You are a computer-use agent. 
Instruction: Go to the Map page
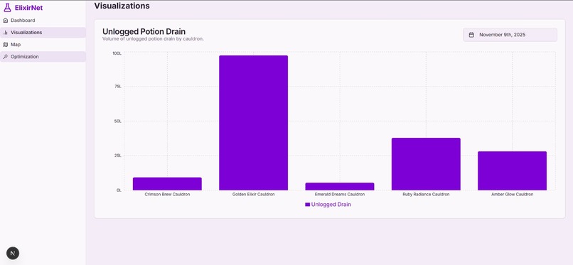[x=43, y=45]
